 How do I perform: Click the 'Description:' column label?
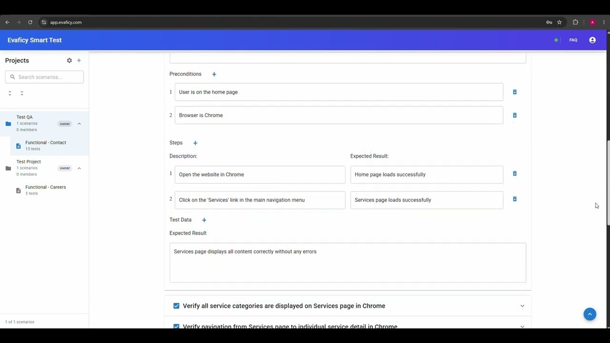[x=183, y=156]
